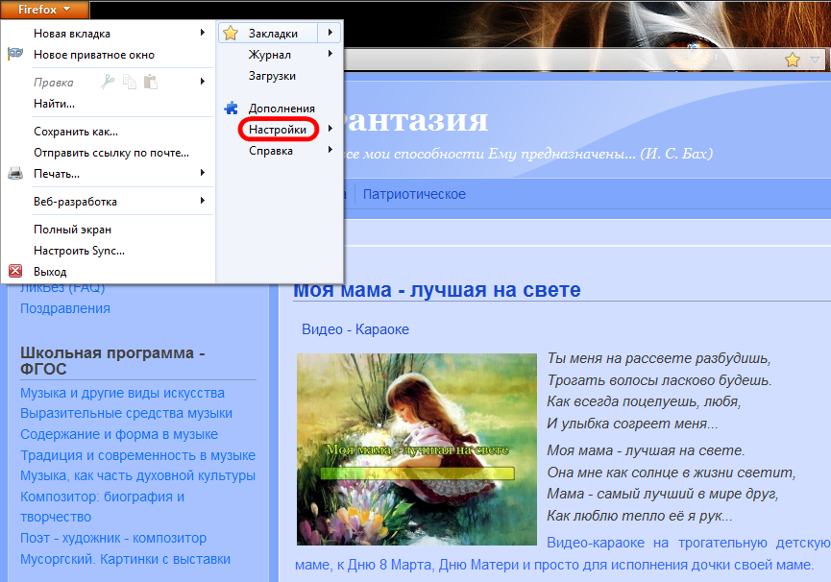Click the printer icon beside Печать
Screen dimensions: 831x582
[15, 174]
